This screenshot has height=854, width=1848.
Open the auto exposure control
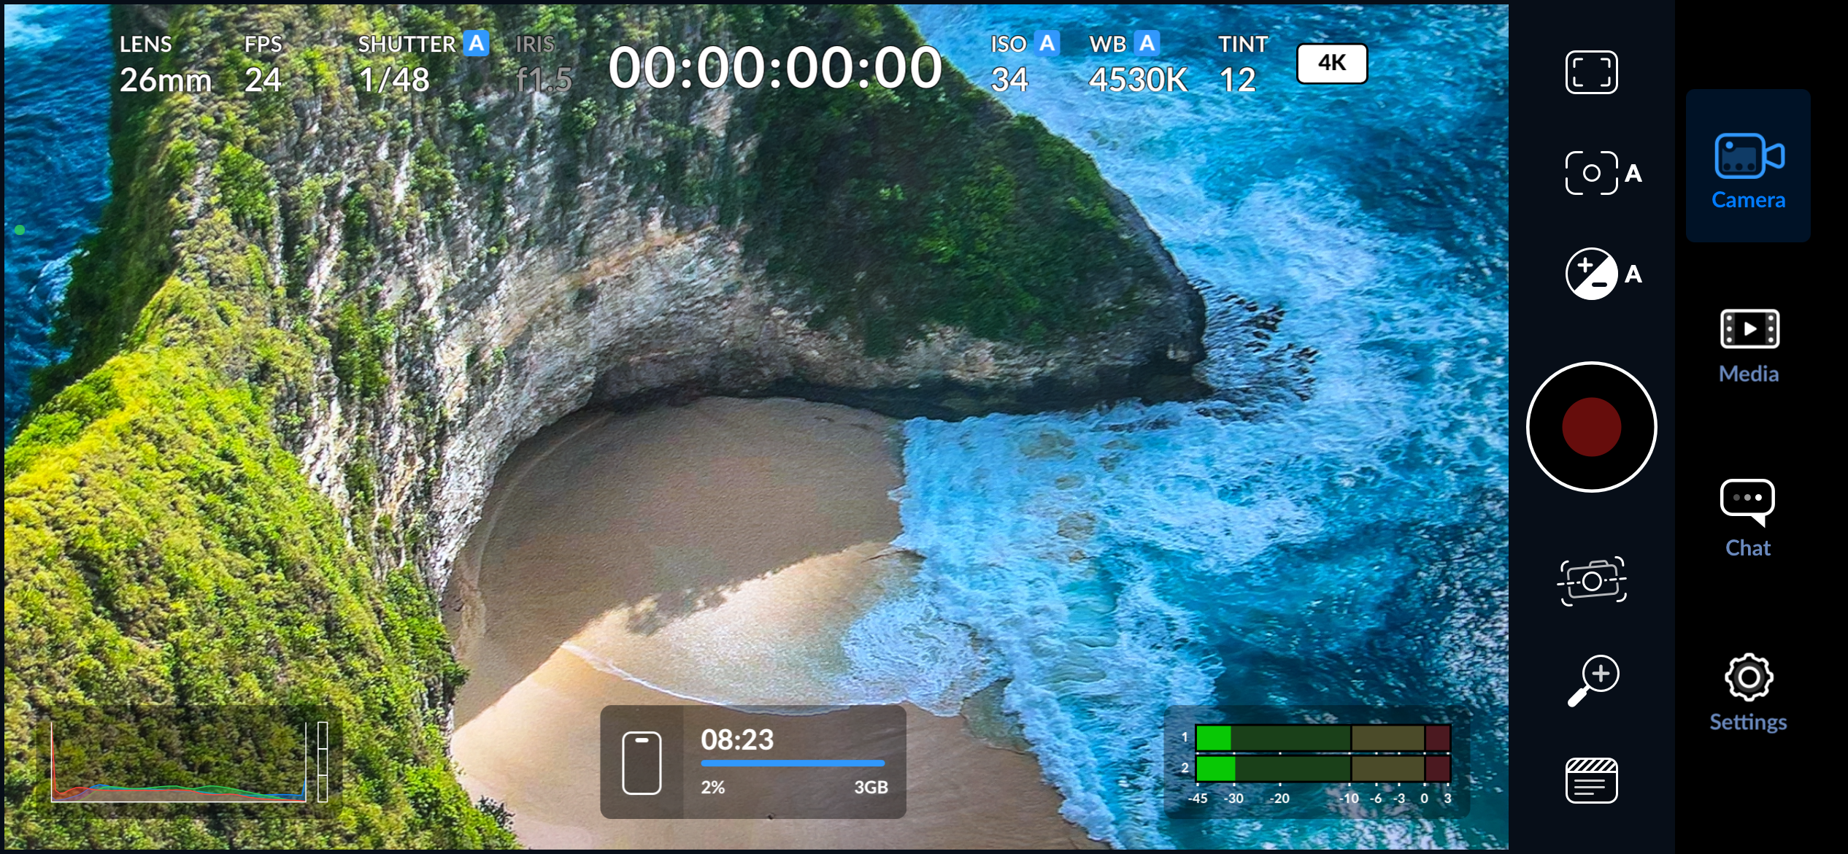pos(1592,274)
